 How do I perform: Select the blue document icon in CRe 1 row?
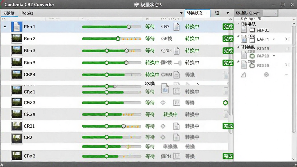[x=165, y=88]
